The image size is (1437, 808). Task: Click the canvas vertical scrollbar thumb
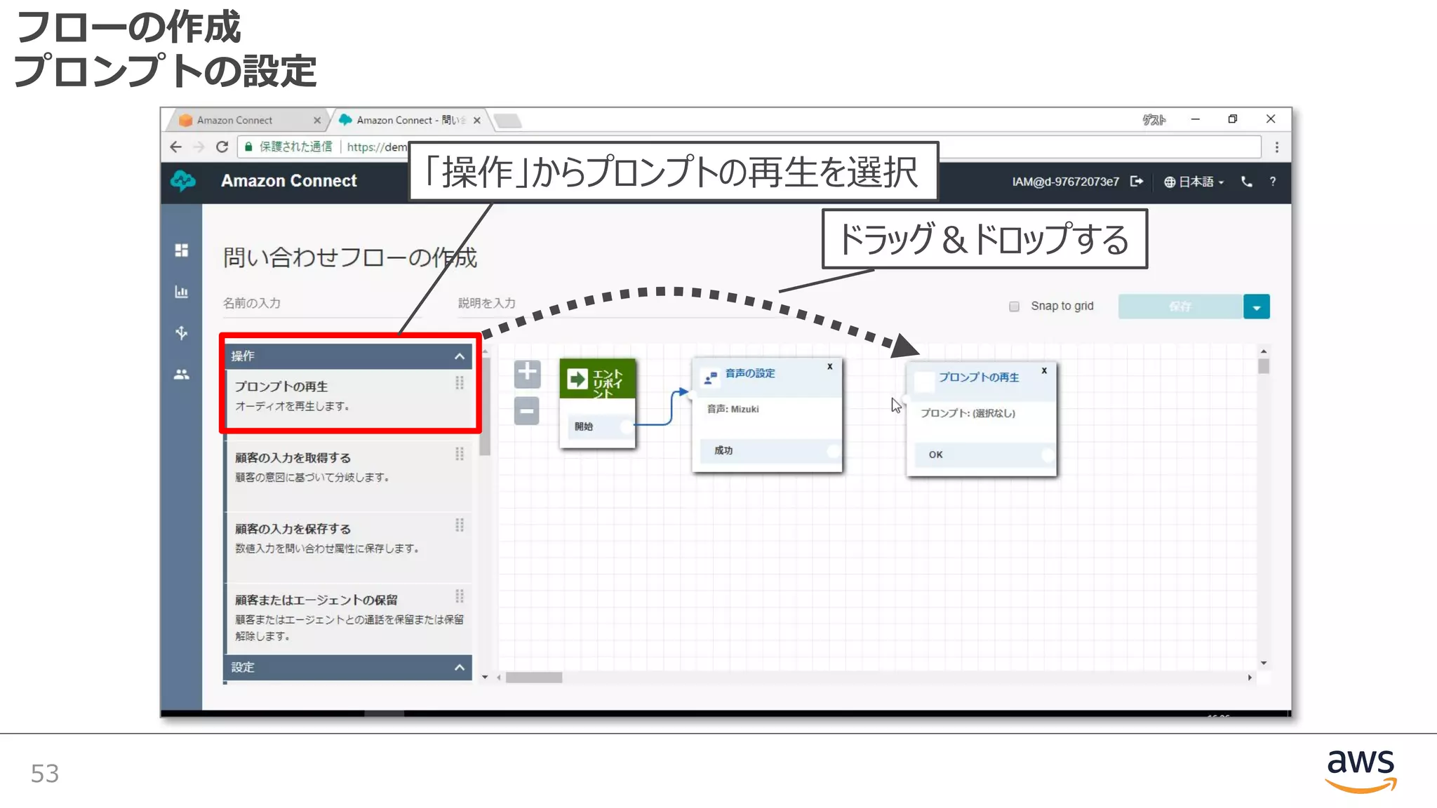(x=1264, y=366)
